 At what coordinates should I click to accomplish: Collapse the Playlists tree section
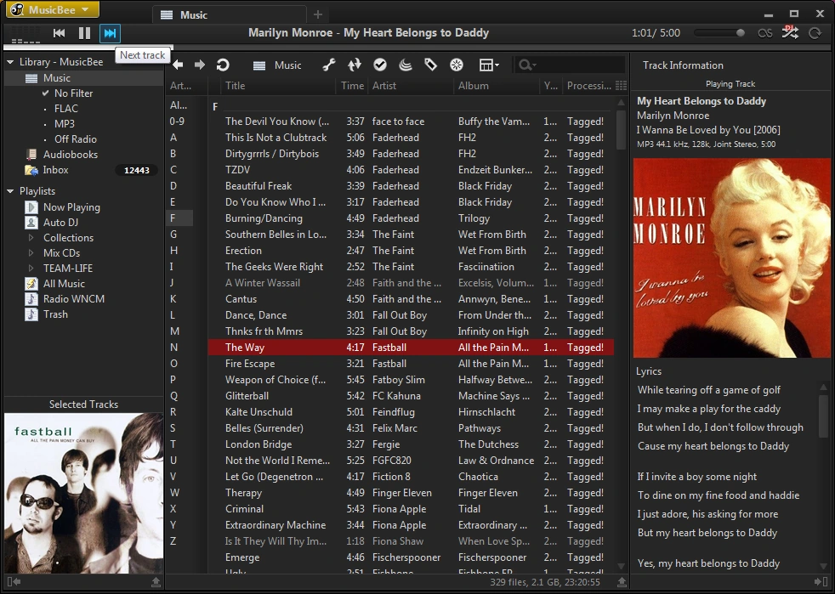click(x=10, y=192)
